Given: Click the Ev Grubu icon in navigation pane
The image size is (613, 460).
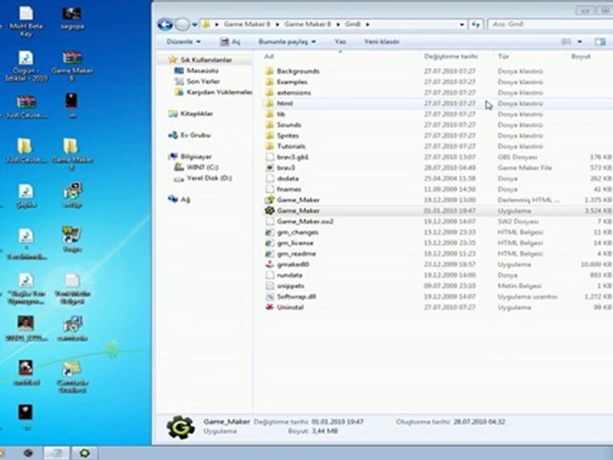Looking at the screenshot, I should click(172, 135).
